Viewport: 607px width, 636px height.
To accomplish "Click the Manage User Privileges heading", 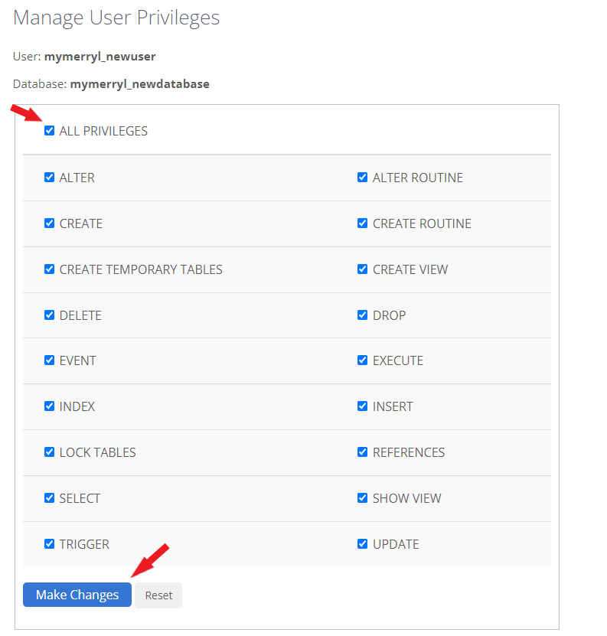I will 116,18.
